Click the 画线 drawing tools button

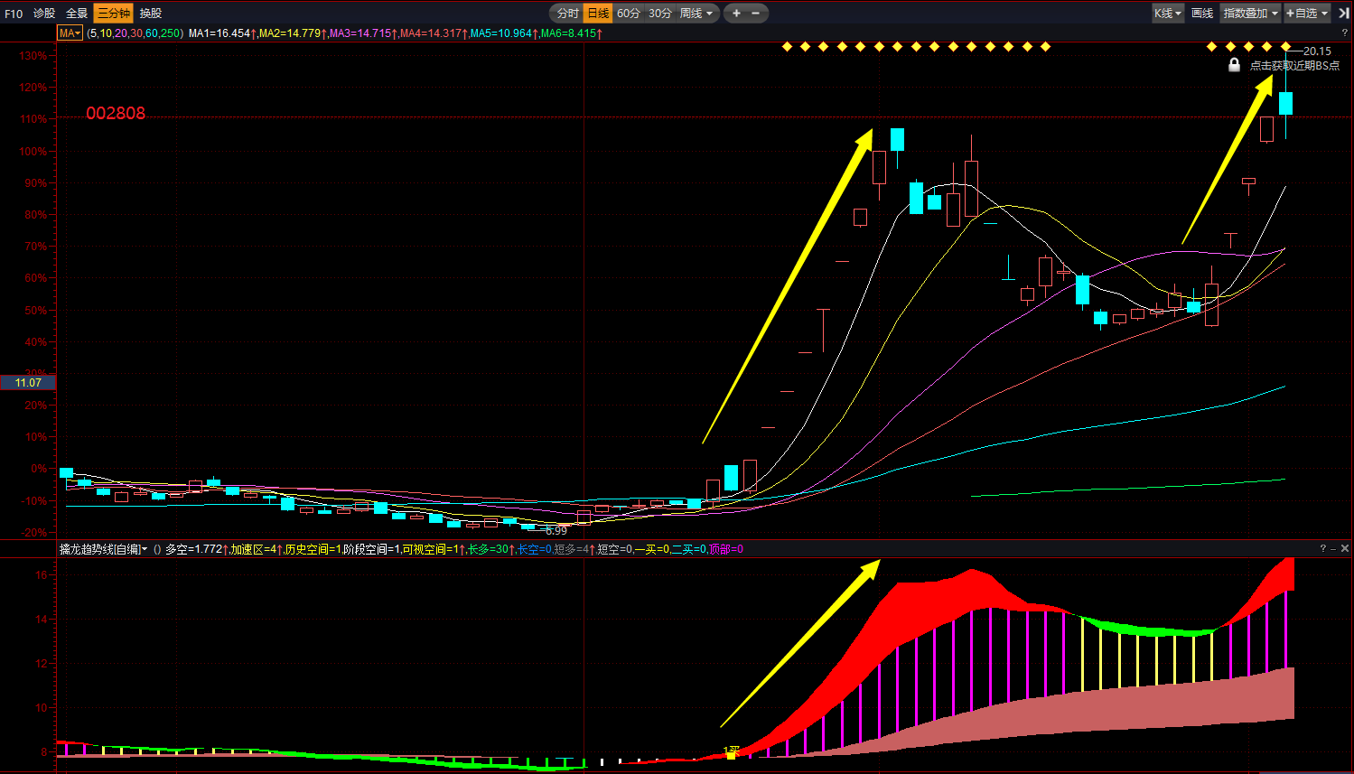(1201, 13)
